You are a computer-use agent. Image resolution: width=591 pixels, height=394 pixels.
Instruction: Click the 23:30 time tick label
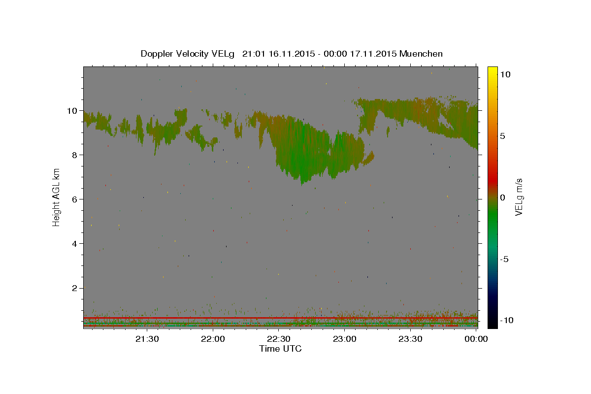(x=410, y=339)
